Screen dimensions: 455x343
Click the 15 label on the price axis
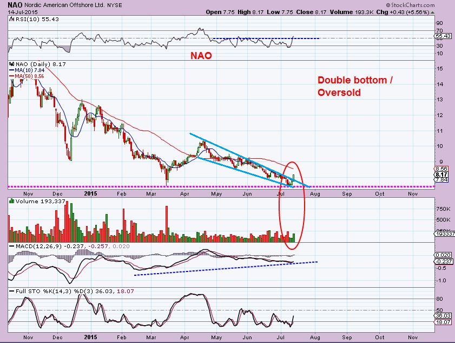click(439, 69)
